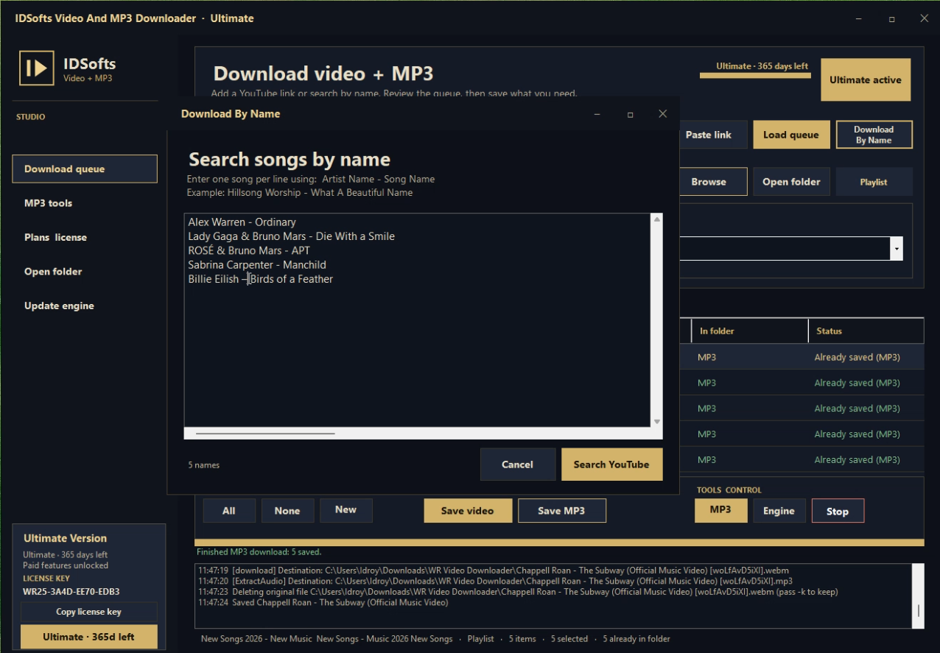Click the text area scroll up arrow
This screenshot has height=653, width=940.
click(x=657, y=219)
